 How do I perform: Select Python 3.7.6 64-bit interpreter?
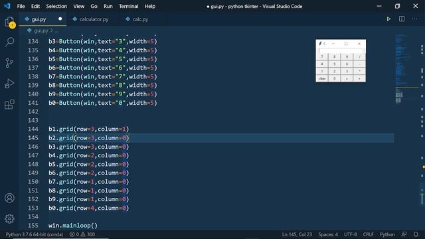click(35, 234)
